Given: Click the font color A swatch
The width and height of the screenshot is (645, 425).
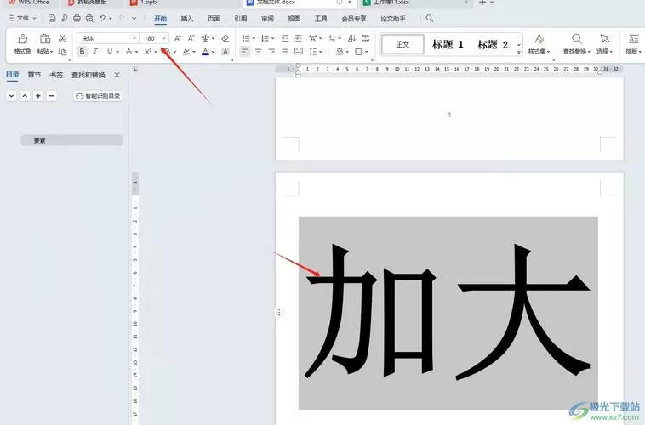Looking at the screenshot, I should (x=206, y=51).
